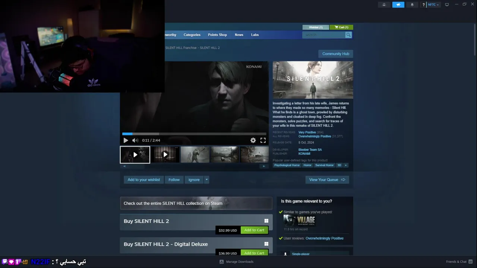
Task: Click the search magnifier icon
Action: [x=348, y=35]
